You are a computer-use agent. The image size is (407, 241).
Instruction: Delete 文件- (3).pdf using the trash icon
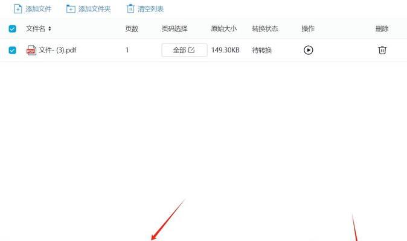pos(382,49)
